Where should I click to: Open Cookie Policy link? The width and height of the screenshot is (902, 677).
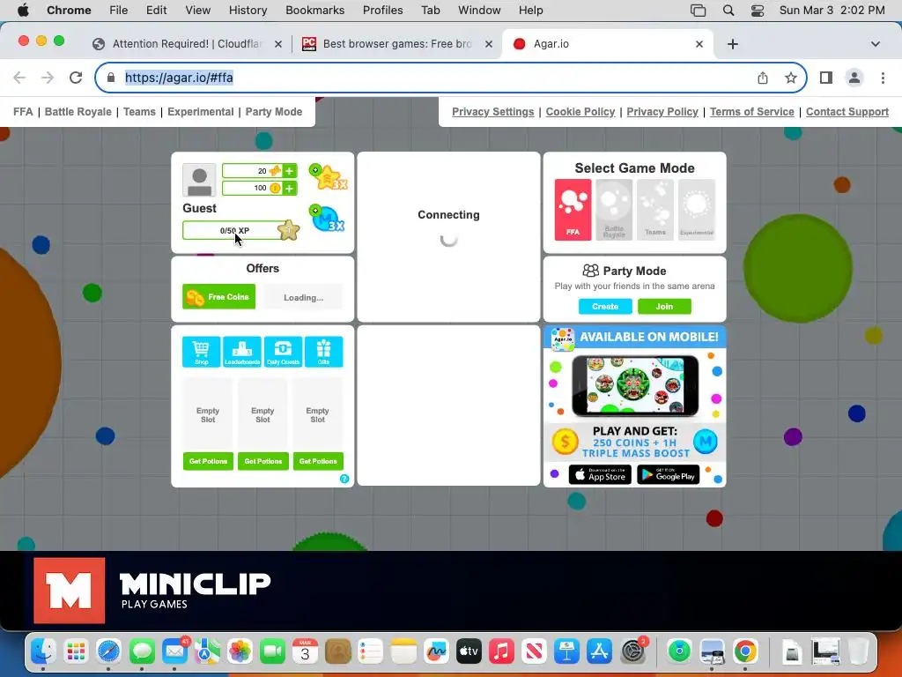pyautogui.click(x=580, y=112)
